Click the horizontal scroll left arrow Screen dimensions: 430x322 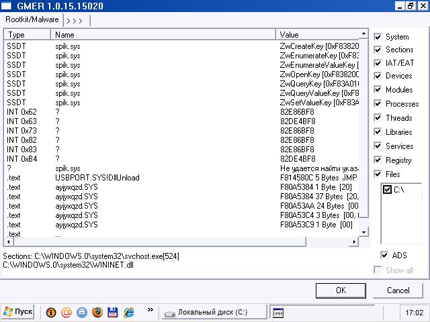click(x=9, y=241)
